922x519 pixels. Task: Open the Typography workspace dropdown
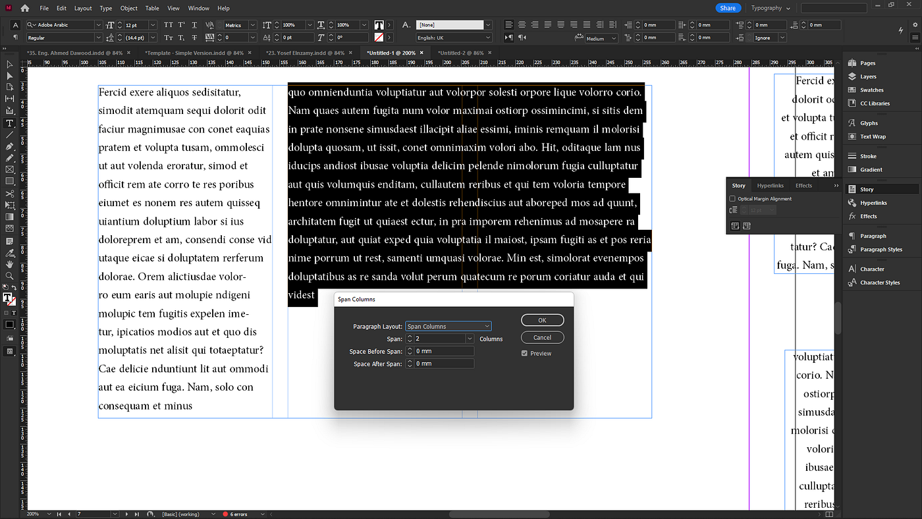click(x=771, y=8)
